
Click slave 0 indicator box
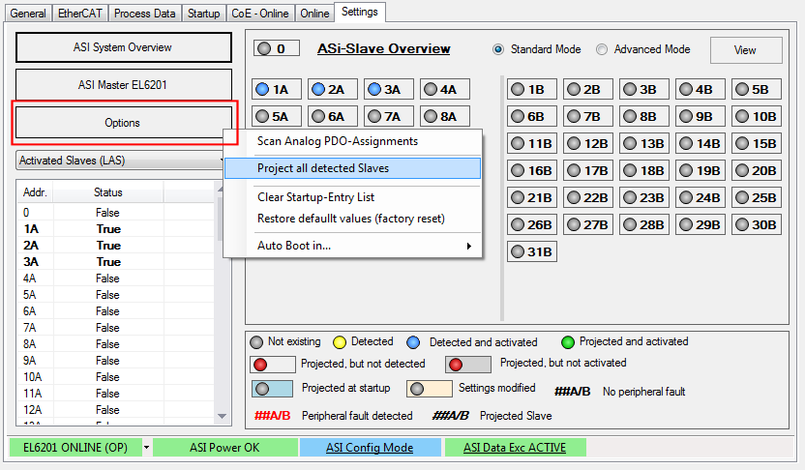(x=276, y=48)
